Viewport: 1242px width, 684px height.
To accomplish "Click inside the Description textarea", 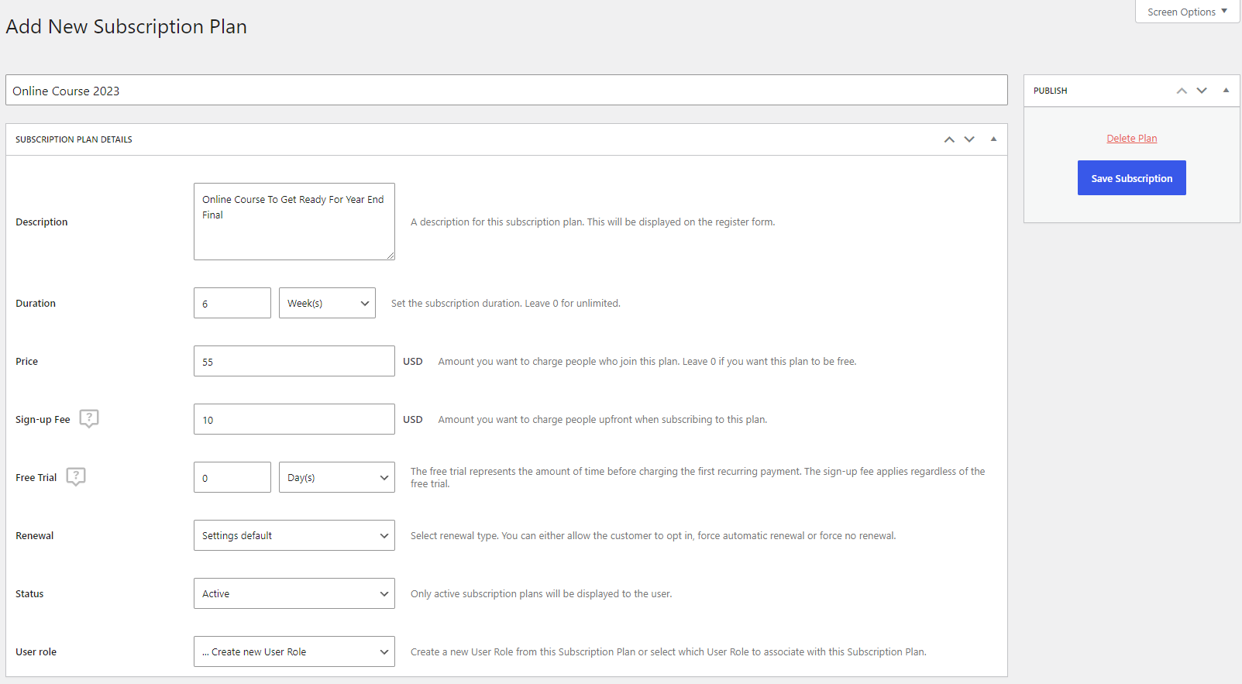I will (294, 222).
